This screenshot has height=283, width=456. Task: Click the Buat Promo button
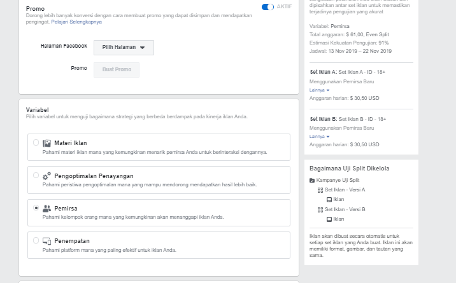click(x=117, y=70)
